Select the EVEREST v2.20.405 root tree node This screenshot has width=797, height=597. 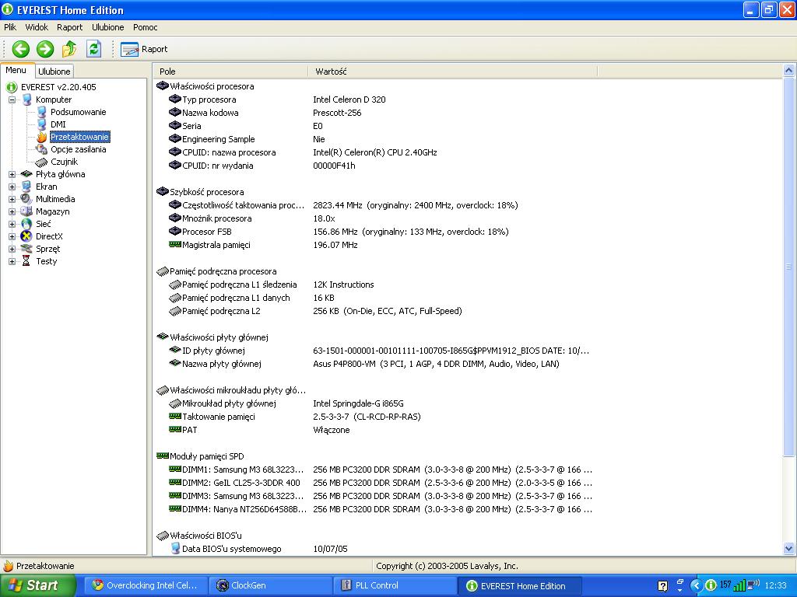point(58,87)
